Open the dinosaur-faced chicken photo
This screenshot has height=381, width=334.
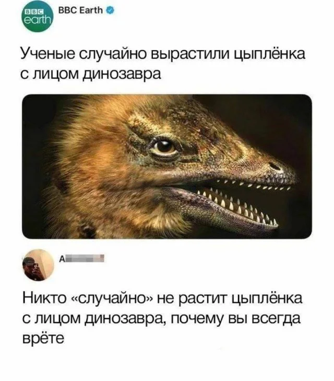click(167, 166)
